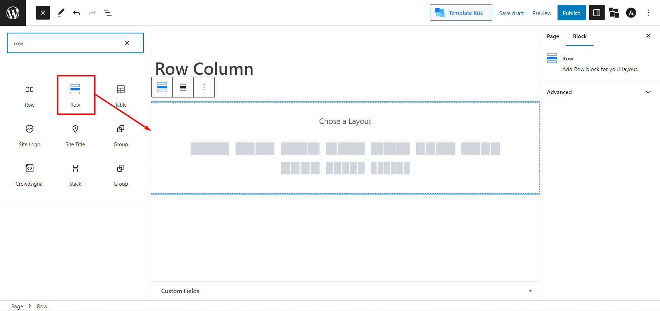Select the Tools pencil icon
Image resolution: width=660 pixels, height=311 pixels.
pyautogui.click(x=61, y=13)
